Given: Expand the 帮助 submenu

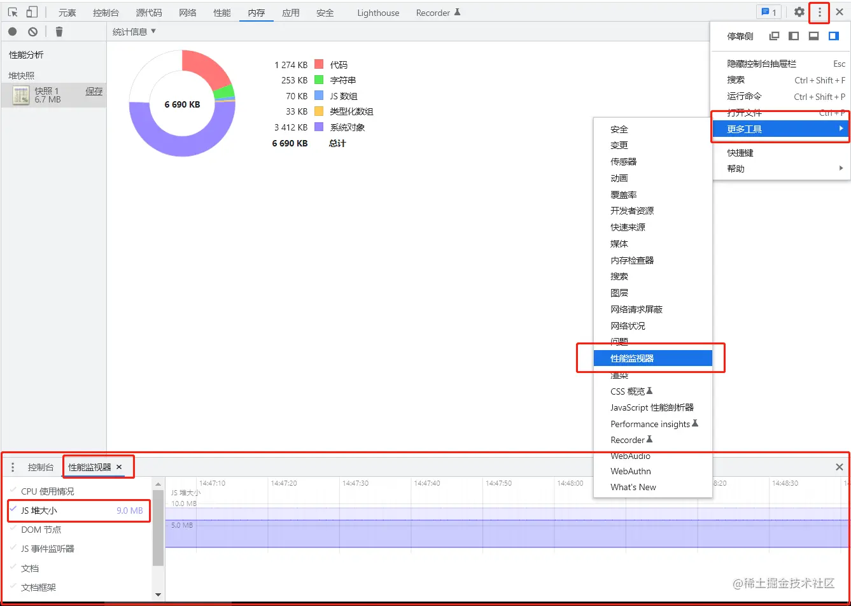Looking at the screenshot, I should 780,169.
